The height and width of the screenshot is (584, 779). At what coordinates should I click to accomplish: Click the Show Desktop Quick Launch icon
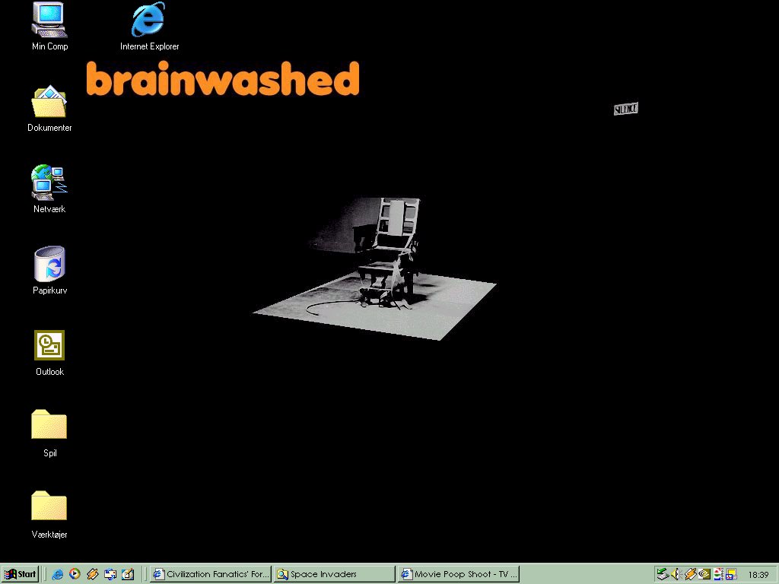click(x=128, y=574)
